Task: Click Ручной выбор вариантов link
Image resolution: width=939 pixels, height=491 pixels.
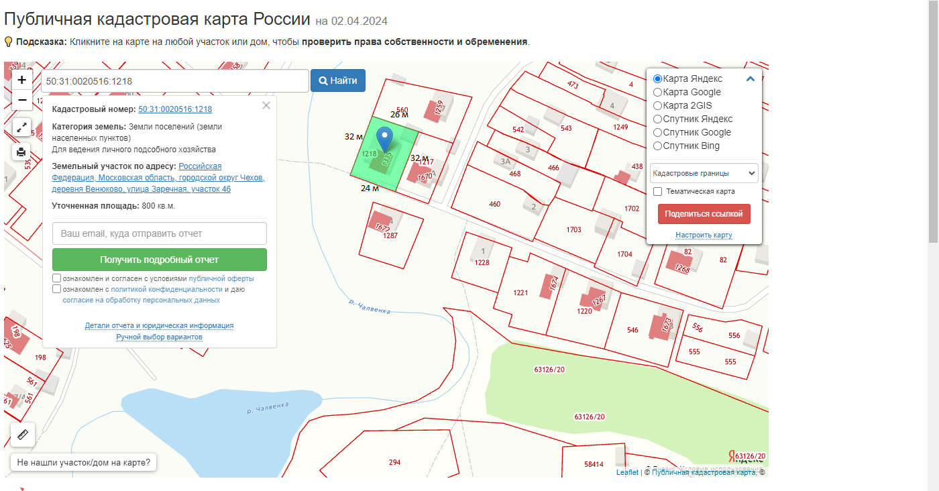Action: [159, 337]
